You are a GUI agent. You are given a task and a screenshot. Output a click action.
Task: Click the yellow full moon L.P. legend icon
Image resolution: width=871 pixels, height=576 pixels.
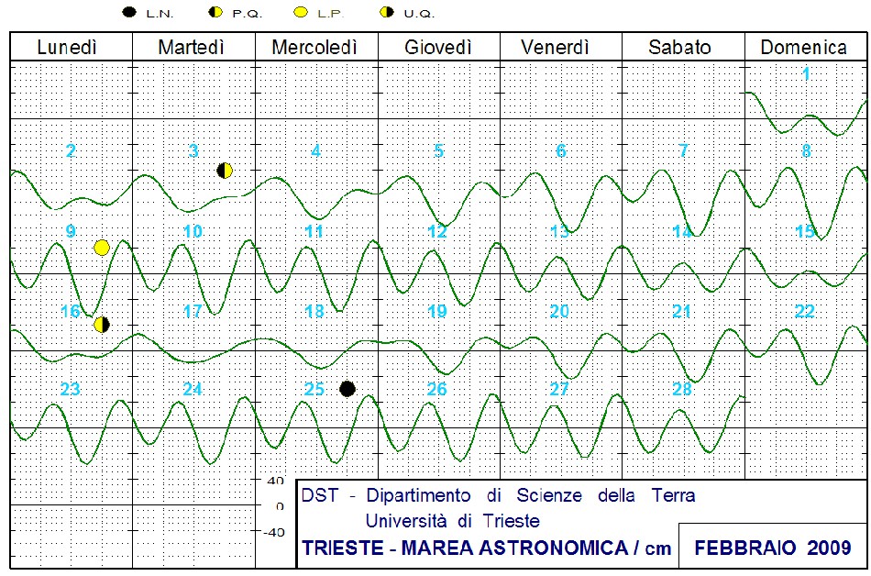[x=301, y=12]
